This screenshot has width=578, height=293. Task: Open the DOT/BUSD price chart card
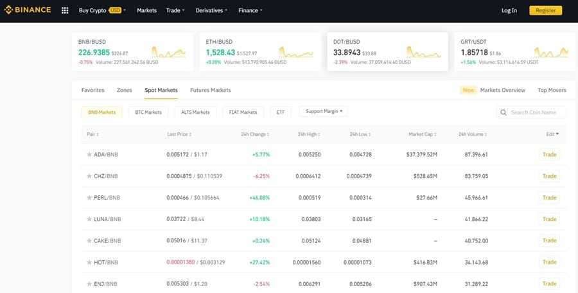[387, 51]
